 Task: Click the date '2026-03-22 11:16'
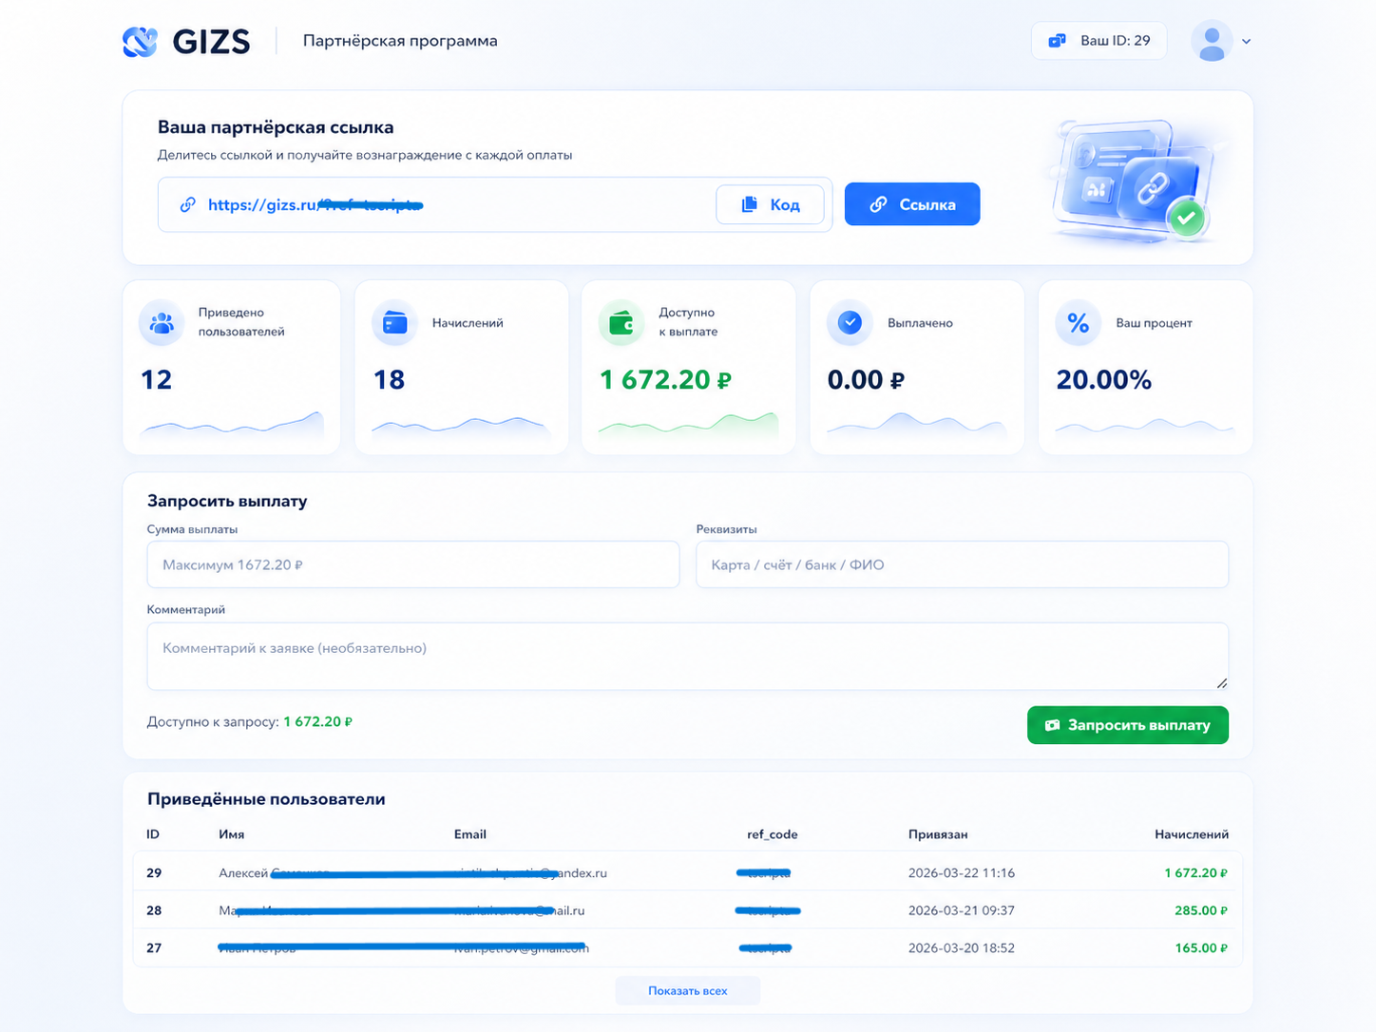pyautogui.click(x=962, y=872)
